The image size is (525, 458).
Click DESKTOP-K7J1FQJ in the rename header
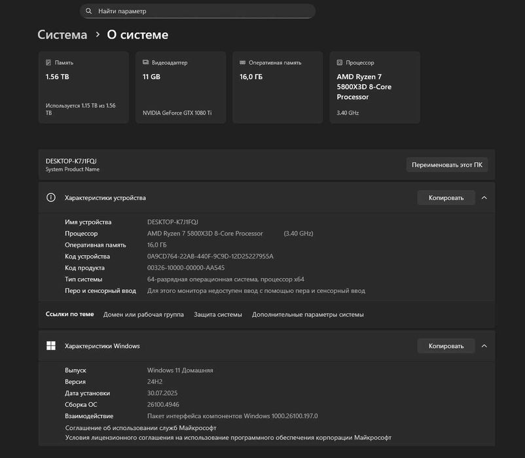71,161
